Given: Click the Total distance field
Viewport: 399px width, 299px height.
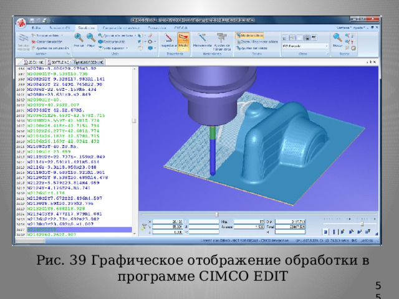Looking at the screenshot, I should pos(290,227).
